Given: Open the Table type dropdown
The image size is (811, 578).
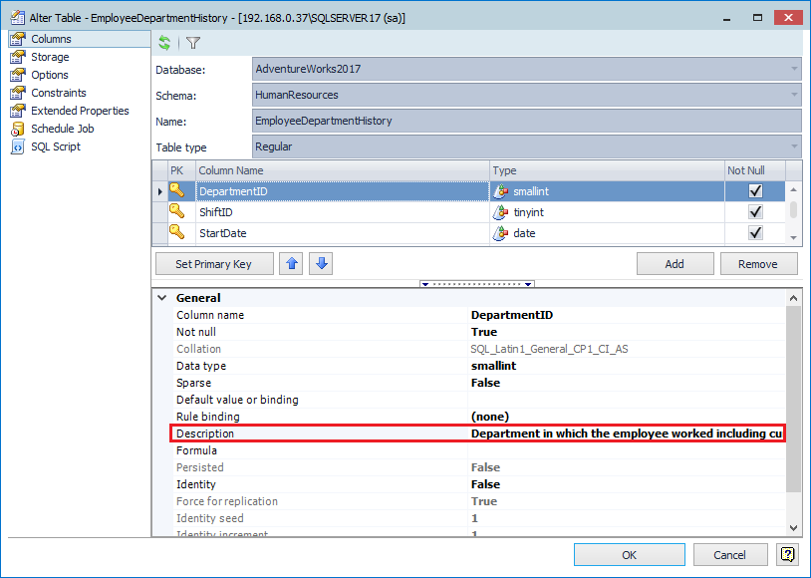Looking at the screenshot, I should [x=794, y=146].
